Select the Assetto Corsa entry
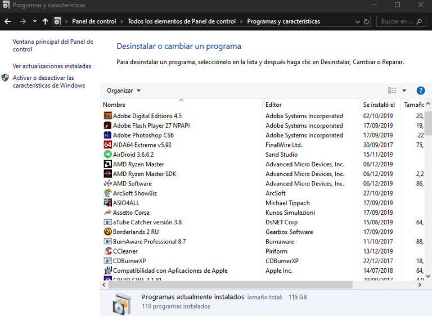 [131, 213]
